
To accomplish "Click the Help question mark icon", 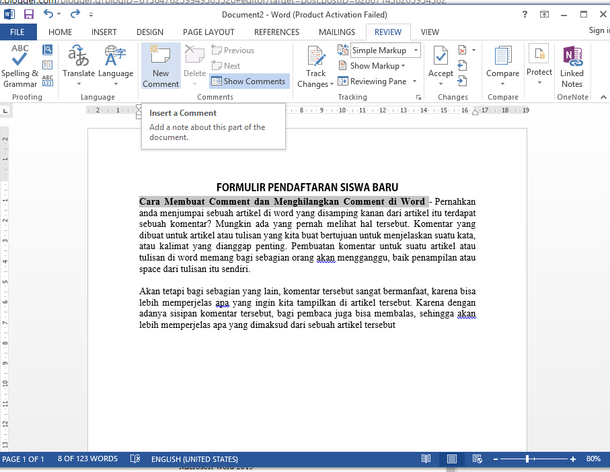I will click(x=525, y=14).
